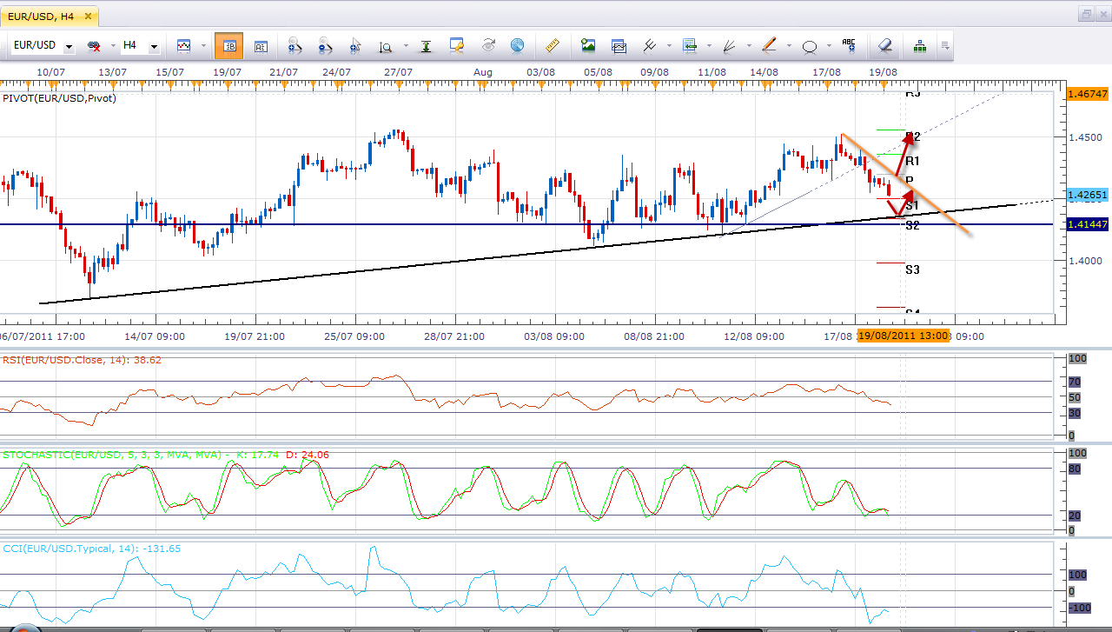This screenshot has width=1112, height=632.
Task: Click the R1 pivot level label
Action: [x=912, y=161]
